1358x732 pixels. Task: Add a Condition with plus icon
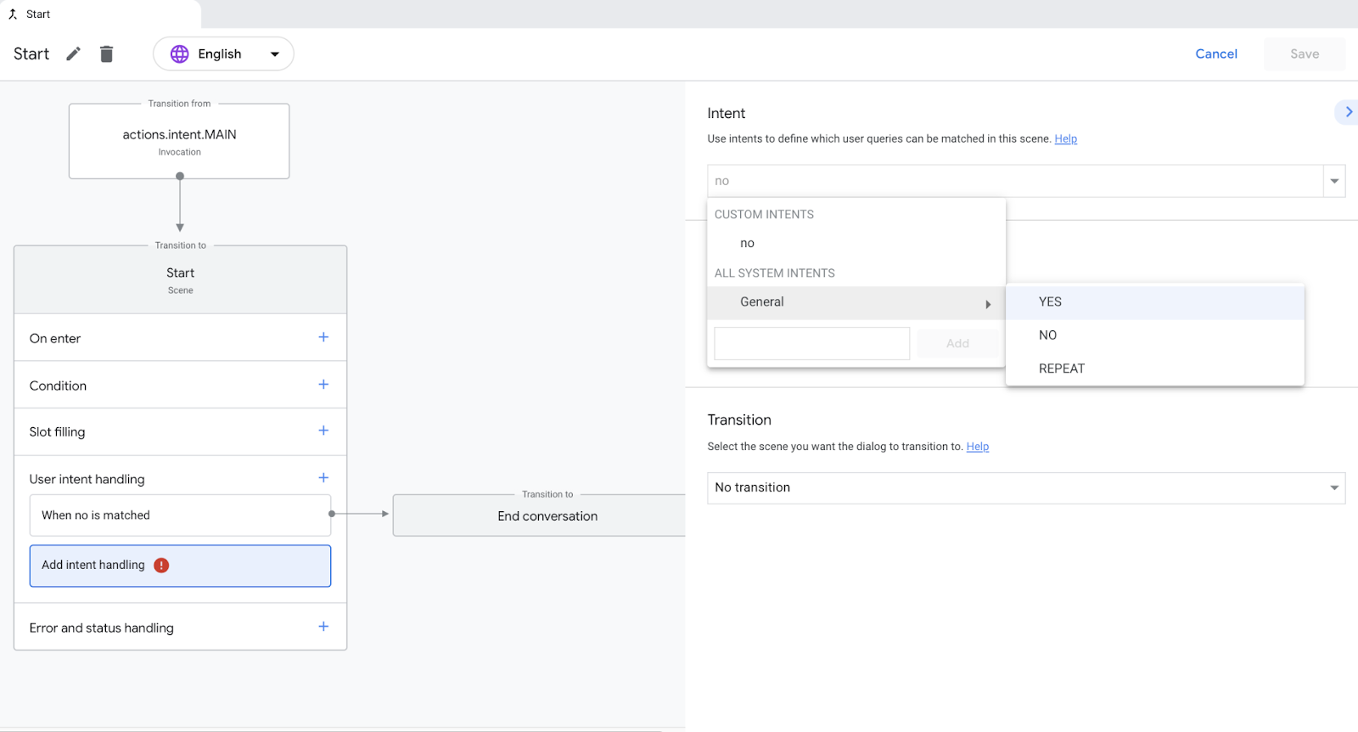pyautogui.click(x=323, y=385)
